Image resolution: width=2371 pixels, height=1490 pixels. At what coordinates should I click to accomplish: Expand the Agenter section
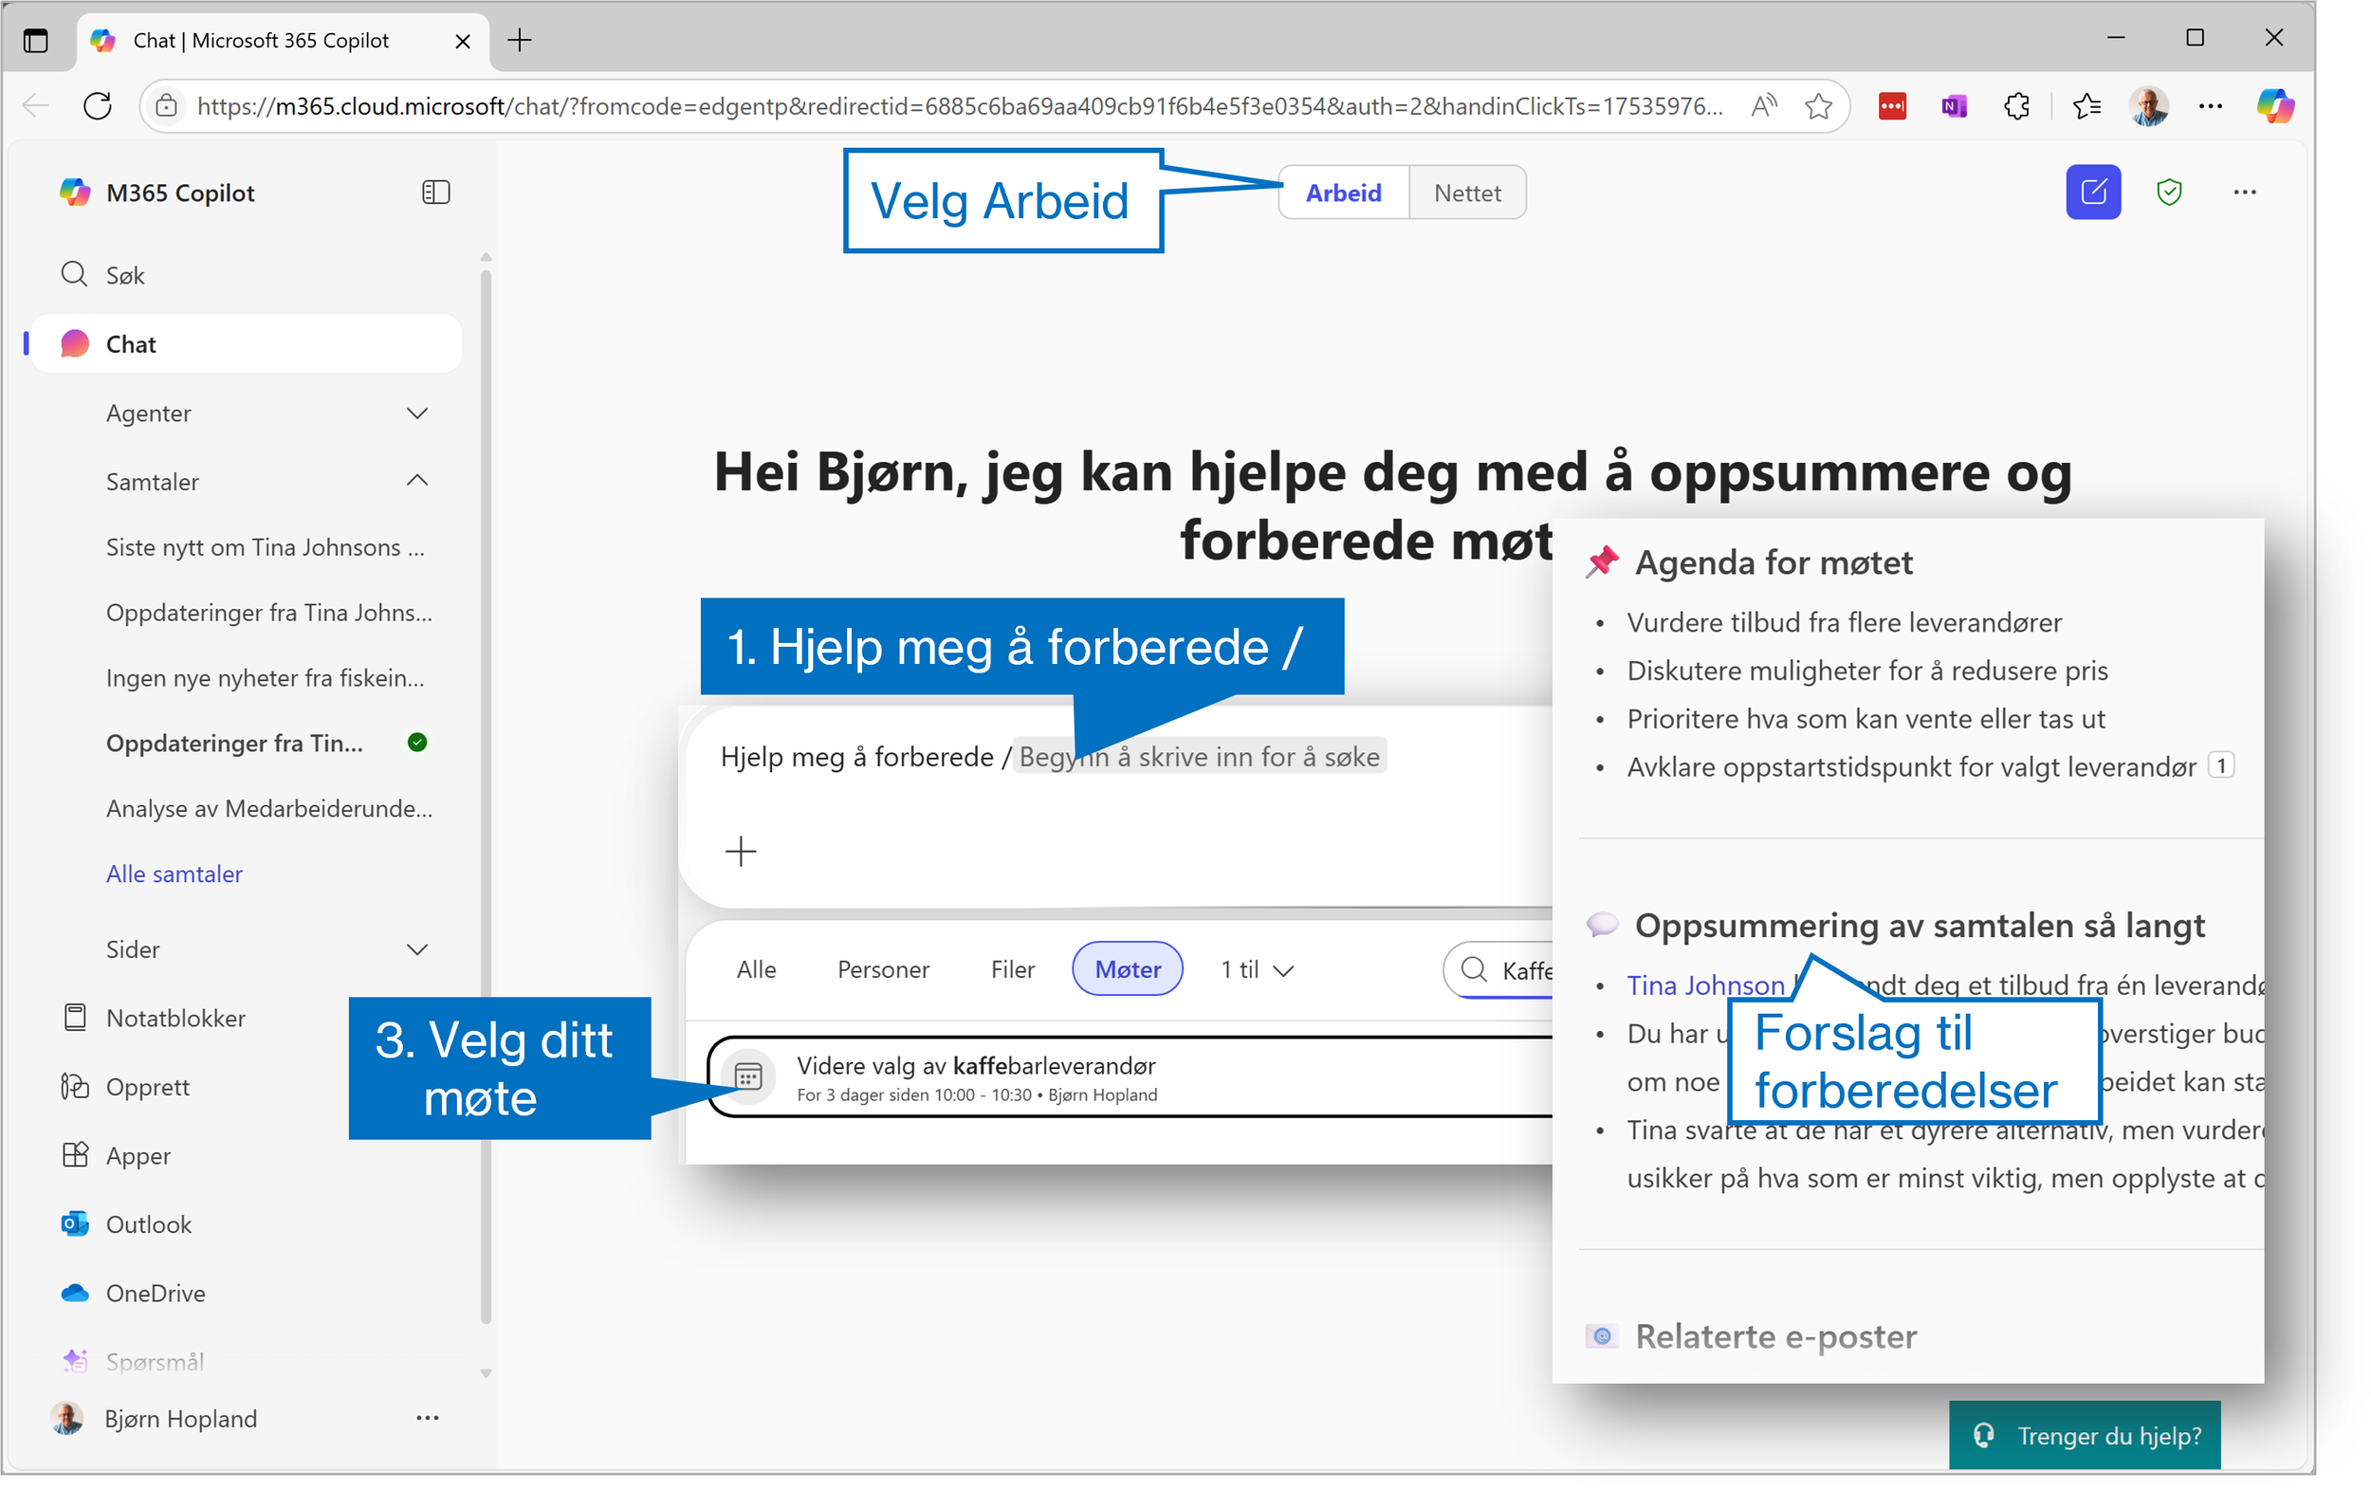click(416, 413)
